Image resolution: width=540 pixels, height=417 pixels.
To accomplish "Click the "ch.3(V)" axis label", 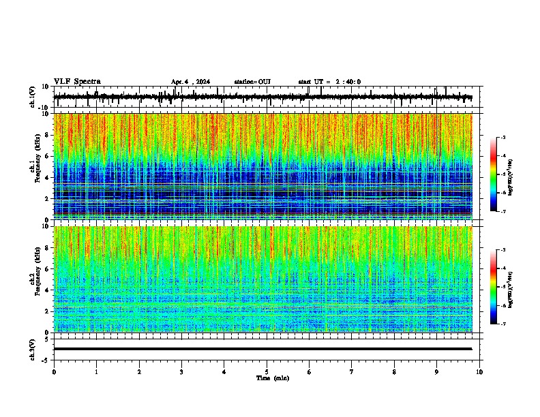I will (32, 350).
